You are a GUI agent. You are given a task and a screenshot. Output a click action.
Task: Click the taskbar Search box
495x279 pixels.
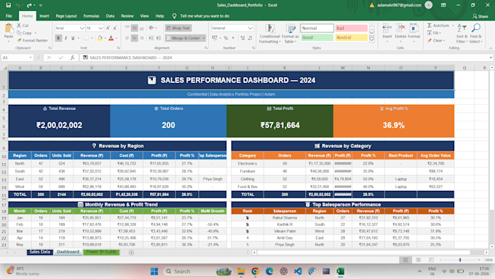(x=197, y=271)
